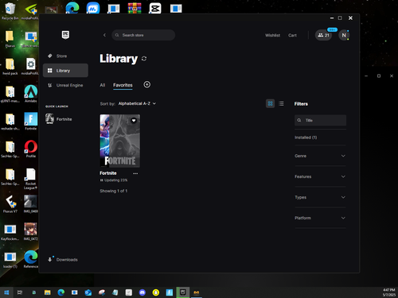Switch to list view
398x298 pixels.
281,103
